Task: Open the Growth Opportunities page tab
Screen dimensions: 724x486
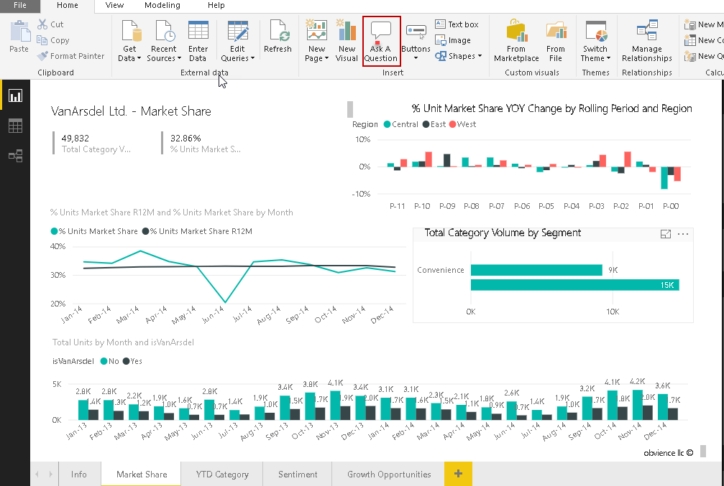Action: (x=389, y=474)
